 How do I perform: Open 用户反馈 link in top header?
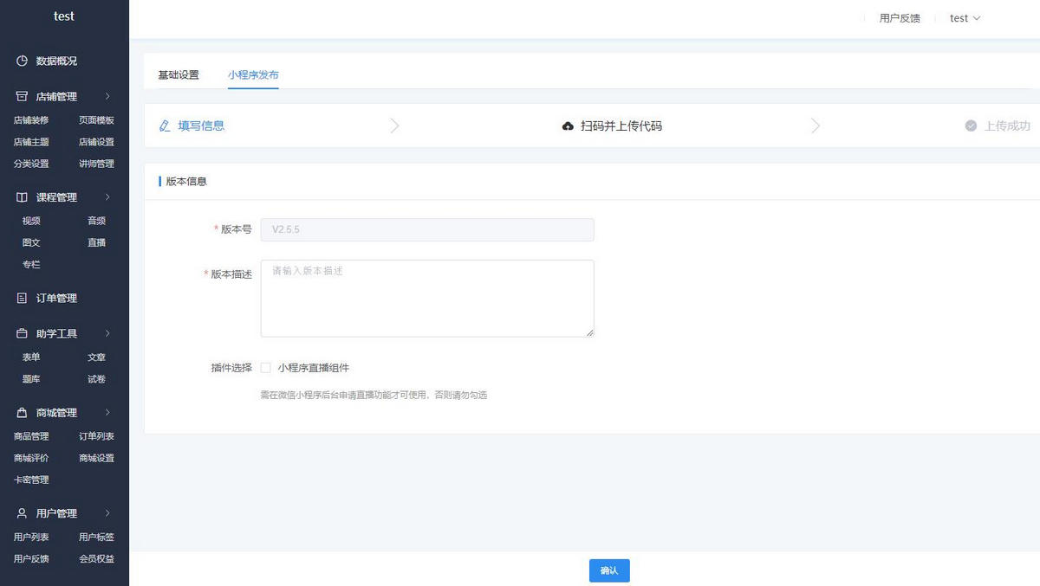[x=900, y=18]
